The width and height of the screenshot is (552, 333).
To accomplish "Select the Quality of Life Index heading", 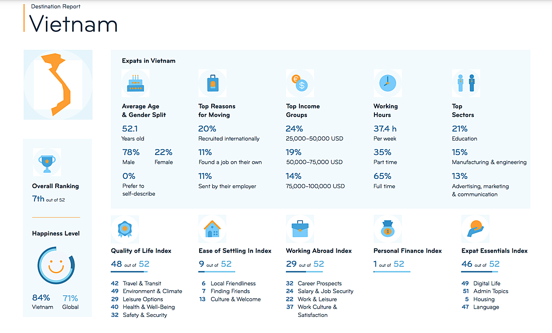I will click(141, 251).
